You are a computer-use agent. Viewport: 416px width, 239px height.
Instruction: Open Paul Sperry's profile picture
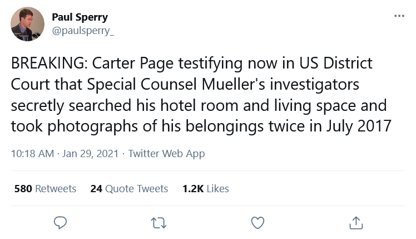(27, 24)
